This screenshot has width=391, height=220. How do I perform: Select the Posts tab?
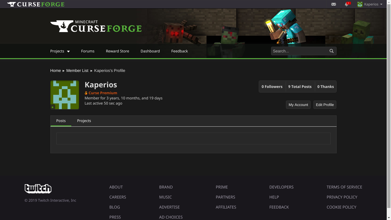61,121
